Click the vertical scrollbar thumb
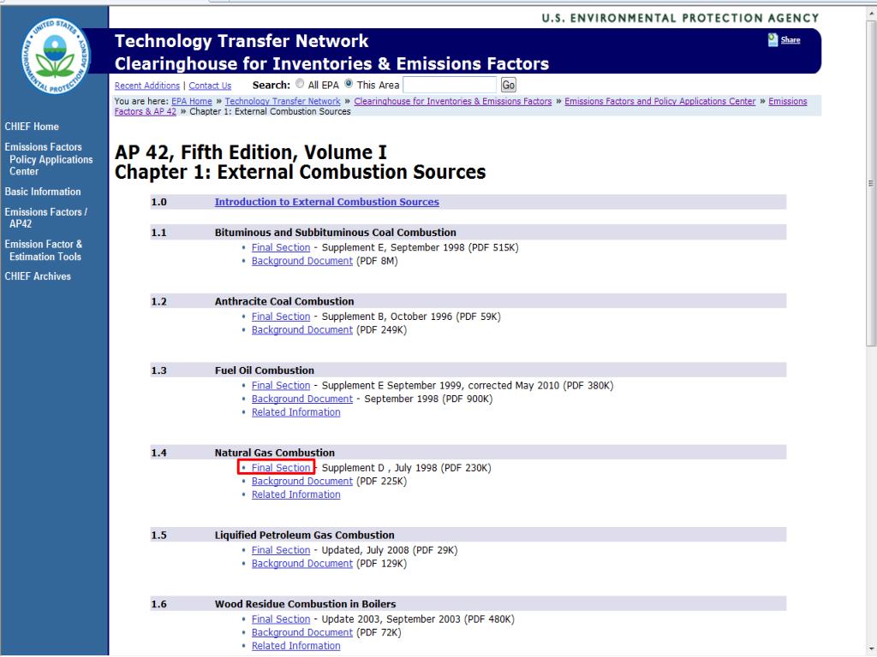The width and height of the screenshot is (877, 657). pyautogui.click(x=871, y=183)
